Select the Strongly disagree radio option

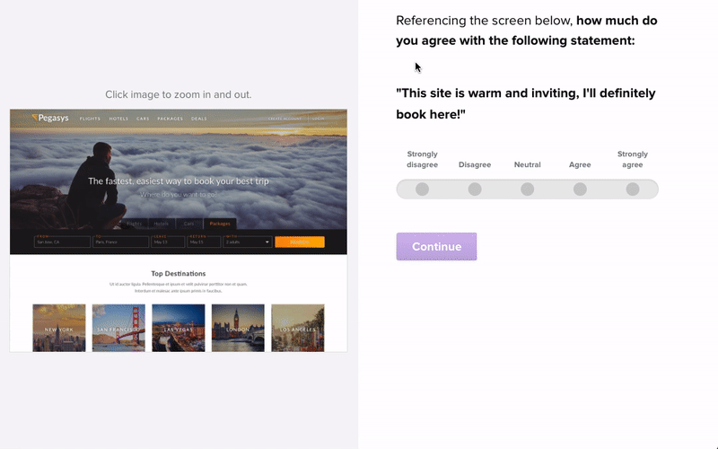pyautogui.click(x=422, y=189)
